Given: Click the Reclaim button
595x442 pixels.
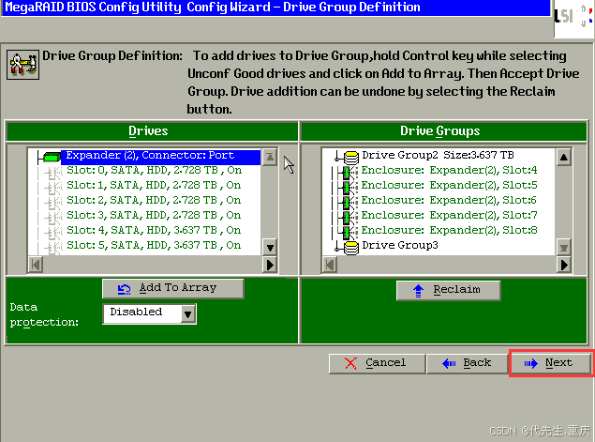Looking at the screenshot, I should 449,290.
